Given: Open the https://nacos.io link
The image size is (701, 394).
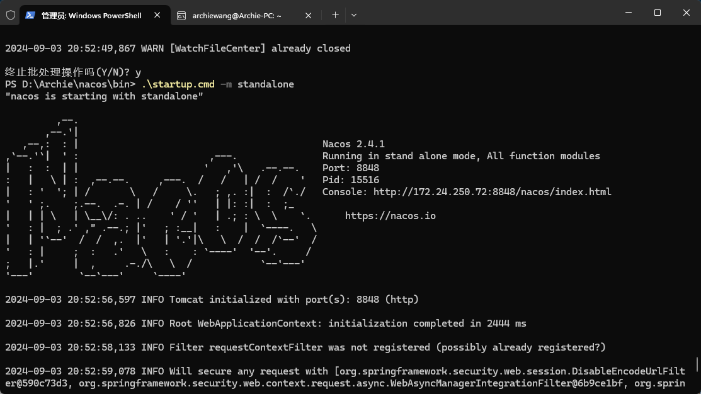Looking at the screenshot, I should 390,216.
